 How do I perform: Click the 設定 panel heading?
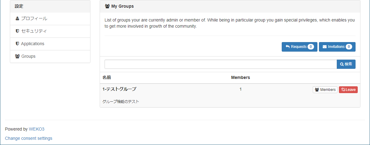(19, 6)
